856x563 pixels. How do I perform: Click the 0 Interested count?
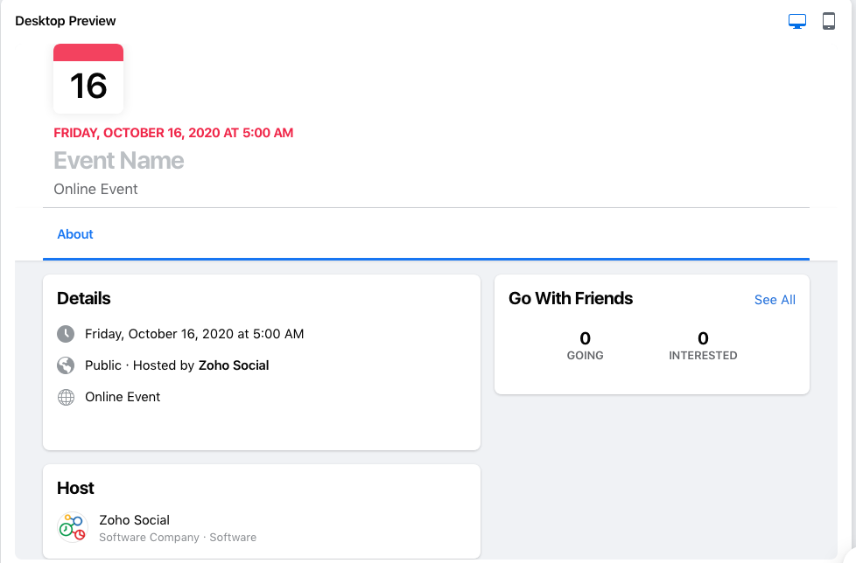click(703, 339)
